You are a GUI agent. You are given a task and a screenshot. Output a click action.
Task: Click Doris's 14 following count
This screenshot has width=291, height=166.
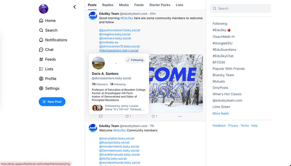[x=118, y=84]
